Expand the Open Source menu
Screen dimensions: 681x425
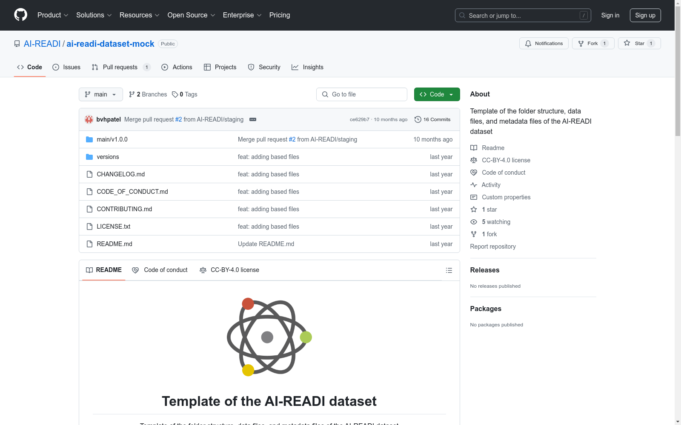click(x=192, y=15)
